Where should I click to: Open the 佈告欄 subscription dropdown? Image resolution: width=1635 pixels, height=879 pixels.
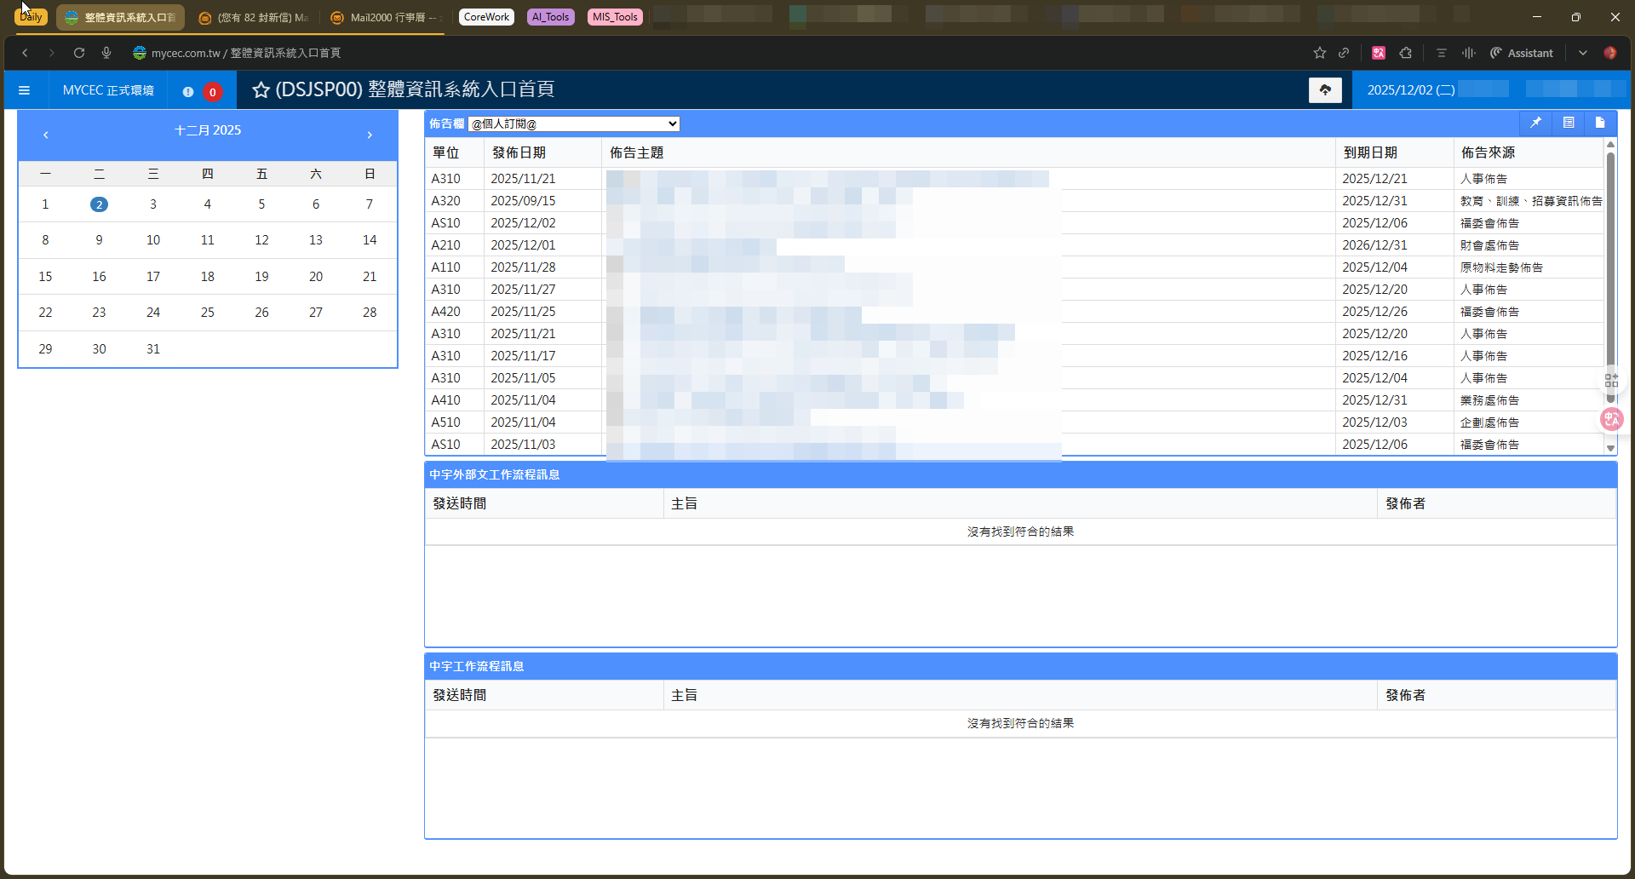[574, 124]
